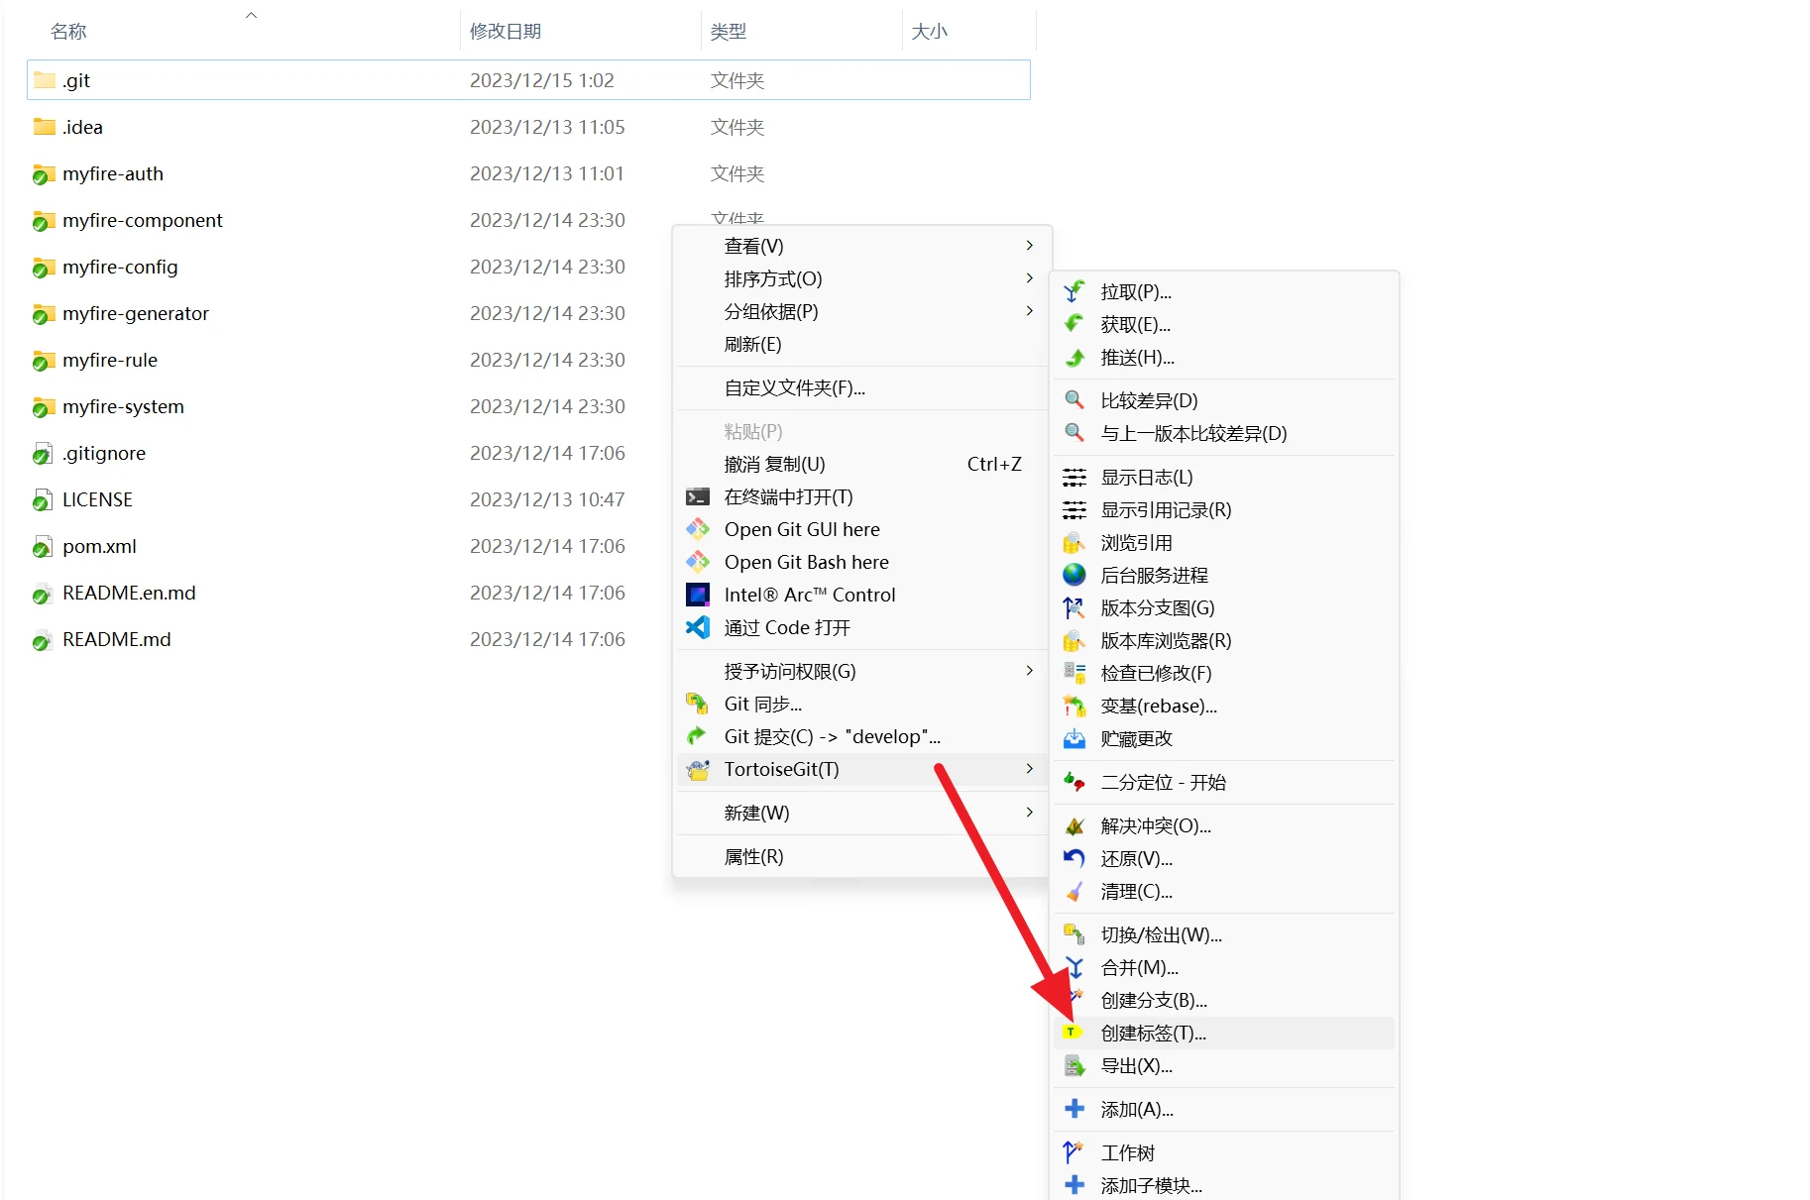Click the Revision Graph (版本分支图) icon
Image resolution: width=1810 pixels, height=1200 pixels.
[x=1074, y=608]
